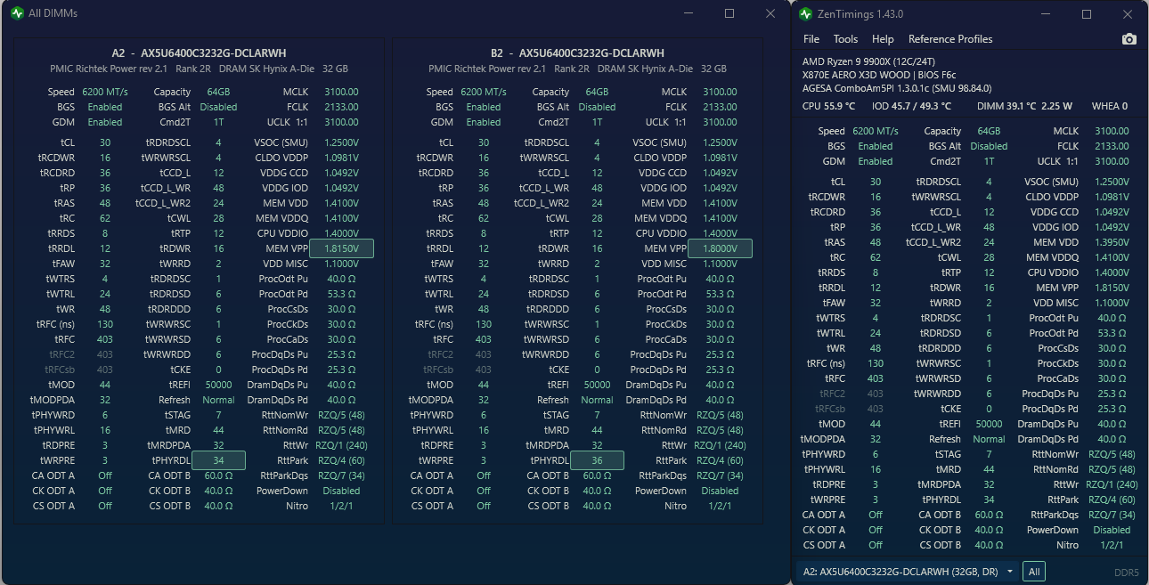This screenshot has height=585, width=1149.
Task: Click Capacity 64GB value in A2 panel
Action: (x=218, y=92)
